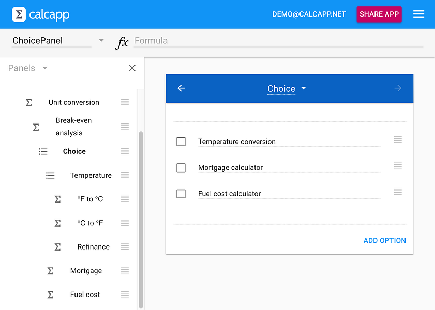This screenshot has height=310, width=435.
Task: Click sigma icon next to Fuel cost
Action: coord(50,295)
